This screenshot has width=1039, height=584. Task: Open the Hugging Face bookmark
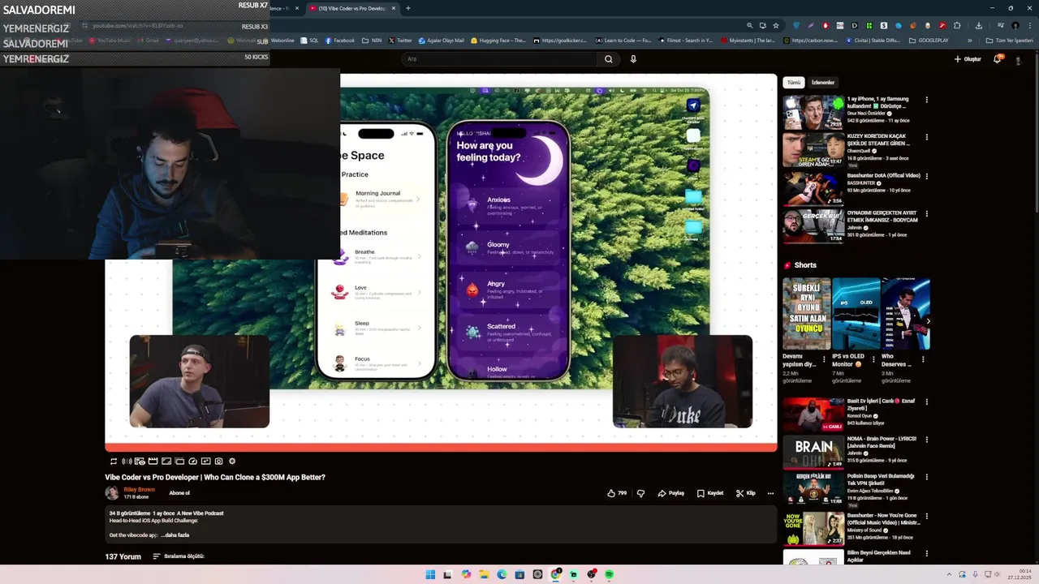[498, 40]
